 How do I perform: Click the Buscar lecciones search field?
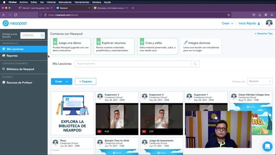pos(133,64)
